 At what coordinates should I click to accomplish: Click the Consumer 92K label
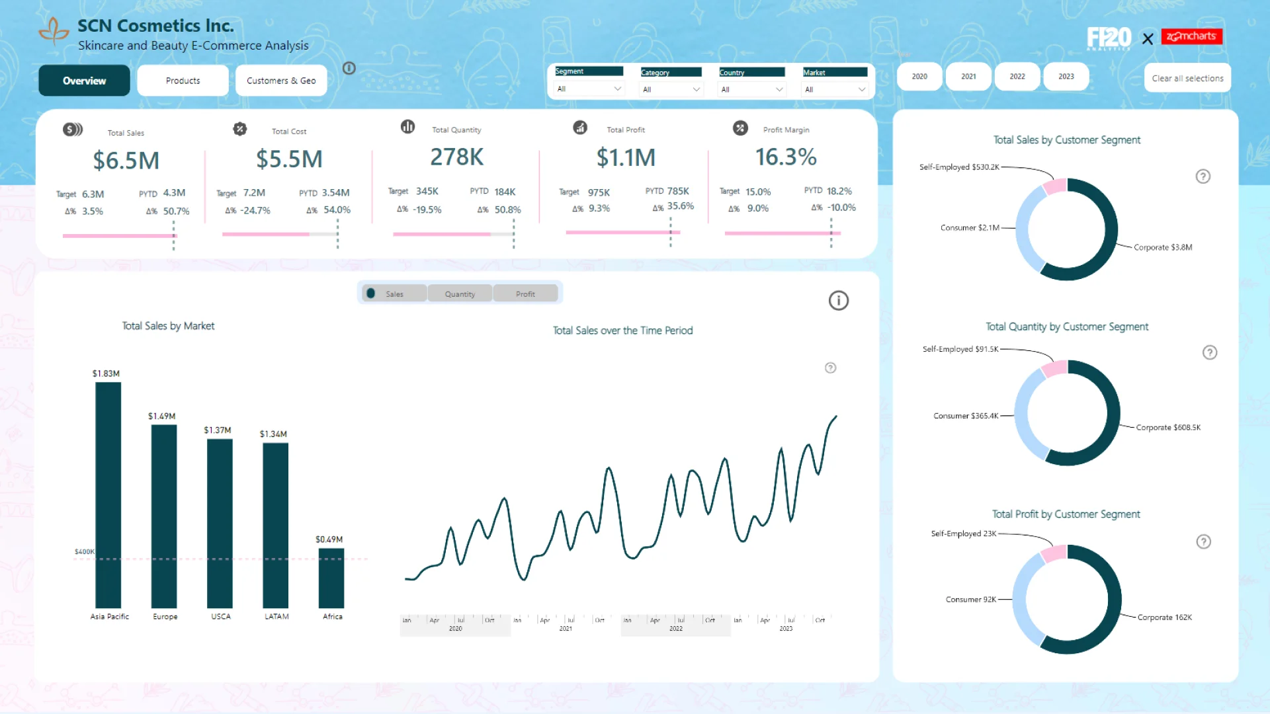coord(970,600)
